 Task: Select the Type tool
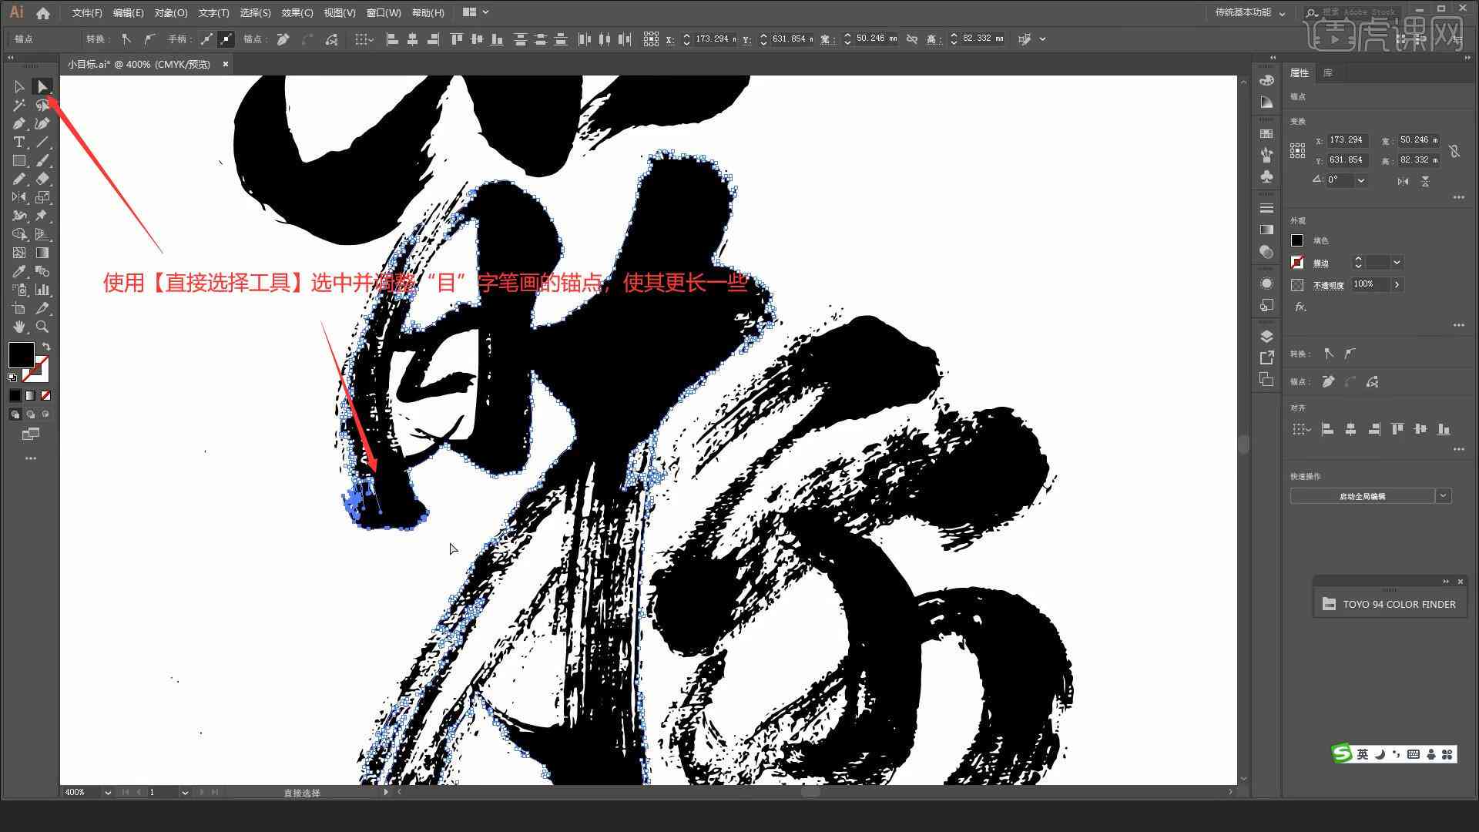18,143
